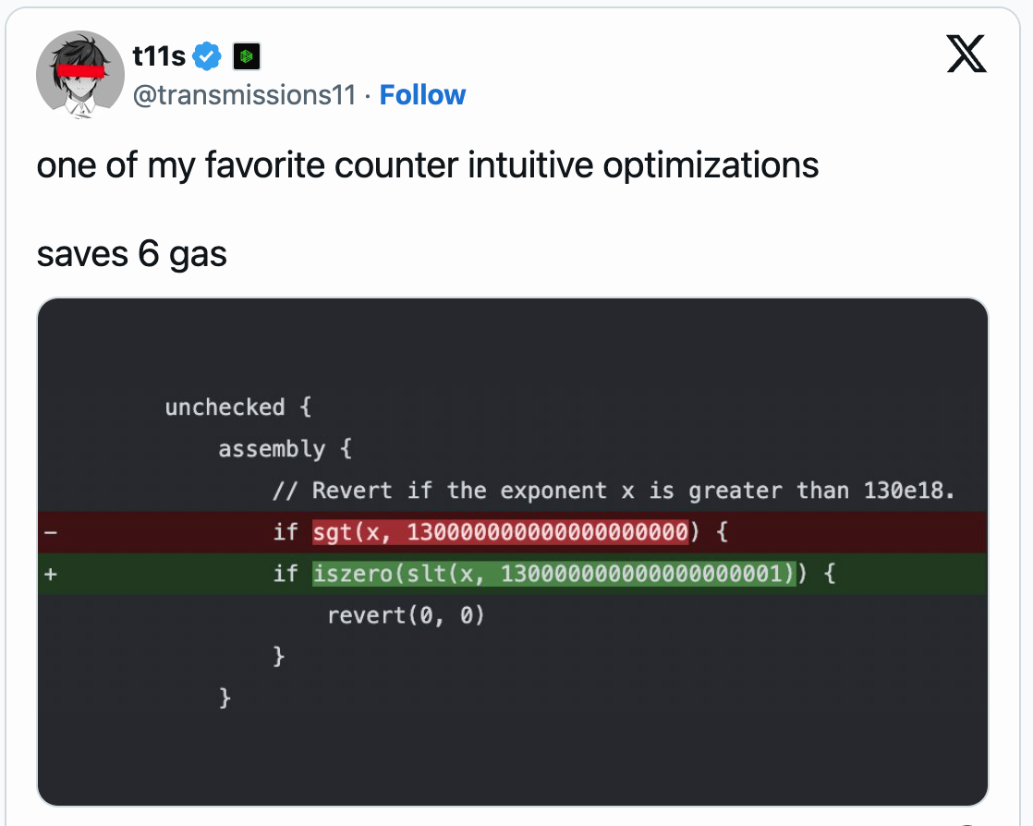Click the 'assembly {' code line
Viewport: 1033px width, 826px height.
(286, 449)
